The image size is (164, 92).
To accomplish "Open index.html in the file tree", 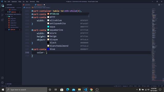I will pyautogui.click(x=13, y=23).
